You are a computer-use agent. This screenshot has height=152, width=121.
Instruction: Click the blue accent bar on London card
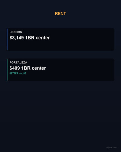click(7, 40)
